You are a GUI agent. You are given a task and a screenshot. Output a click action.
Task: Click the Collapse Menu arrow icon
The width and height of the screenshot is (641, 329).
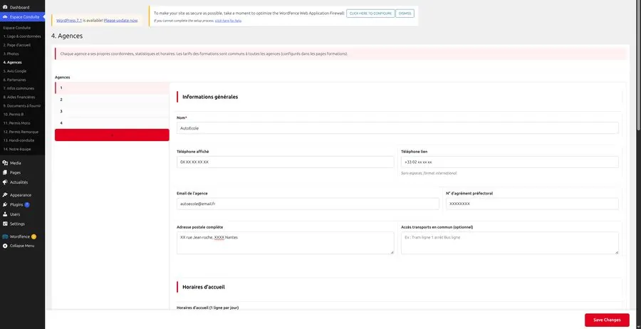tap(5, 246)
